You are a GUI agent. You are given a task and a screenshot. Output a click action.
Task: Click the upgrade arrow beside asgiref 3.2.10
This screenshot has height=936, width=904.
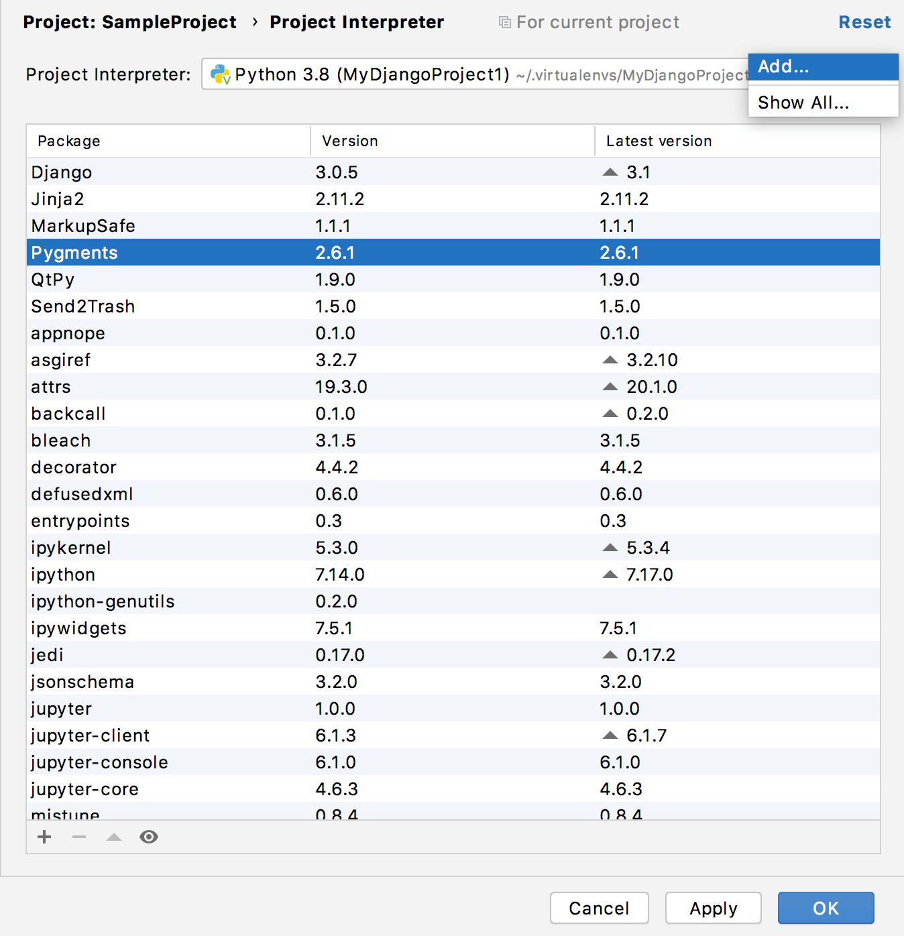tap(610, 359)
